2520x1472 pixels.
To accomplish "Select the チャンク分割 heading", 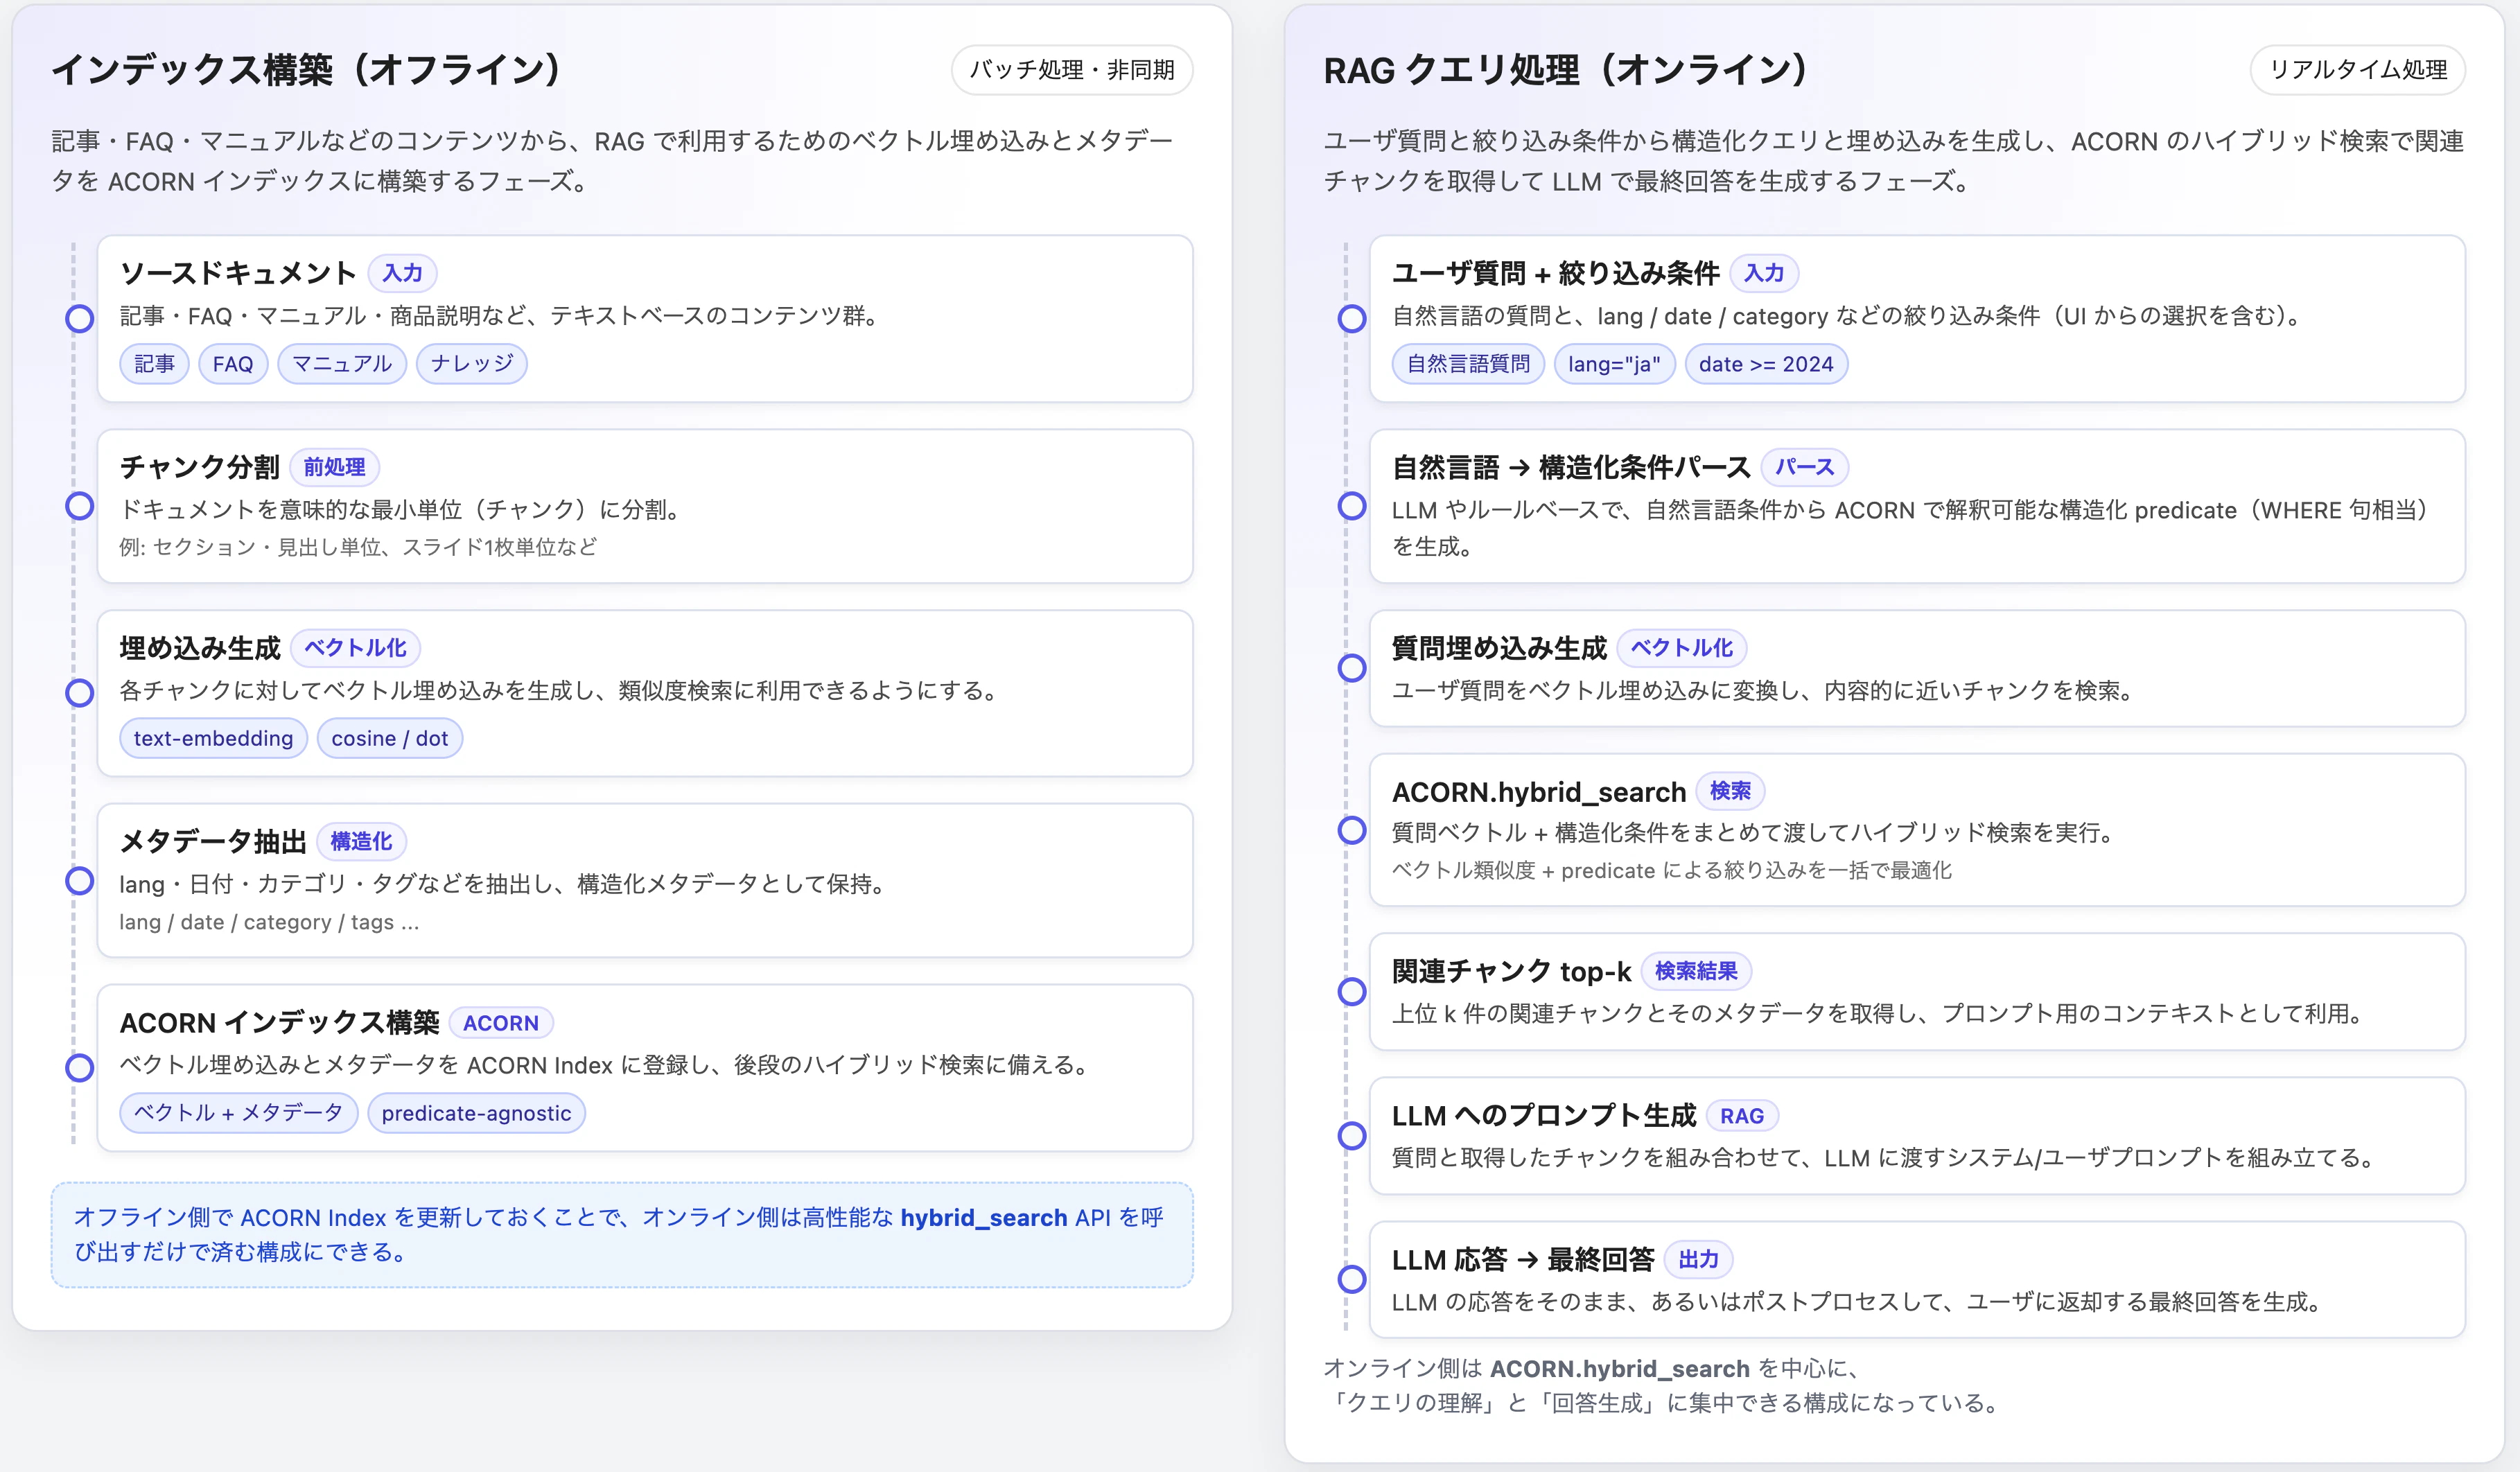I will pos(200,467).
